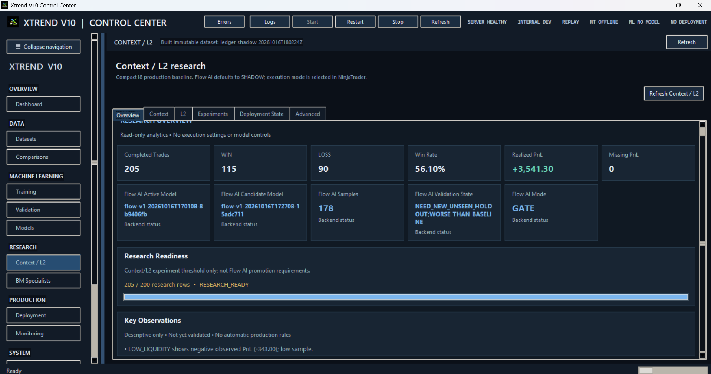Click the sidebar scrollbar down arrow
Viewport: 711px width, 374px height.
[x=94, y=360]
